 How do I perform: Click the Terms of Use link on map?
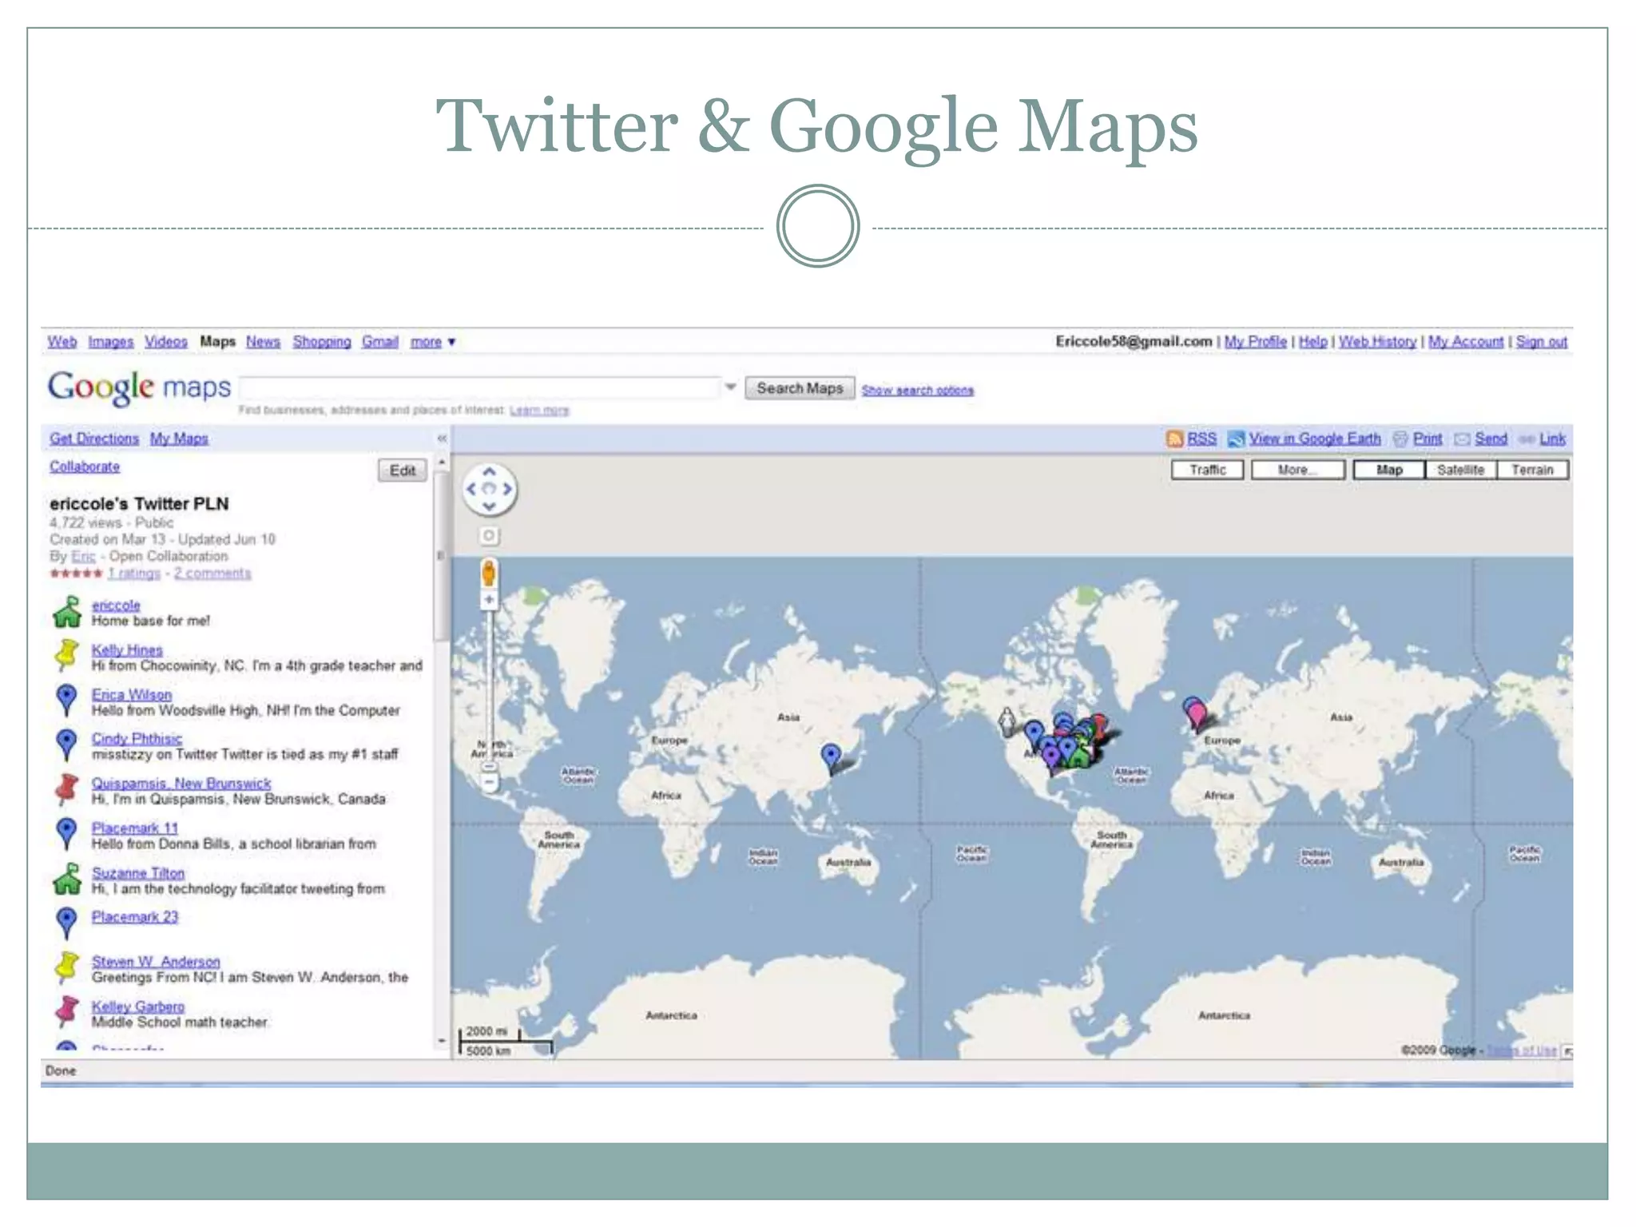click(x=1522, y=1050)
